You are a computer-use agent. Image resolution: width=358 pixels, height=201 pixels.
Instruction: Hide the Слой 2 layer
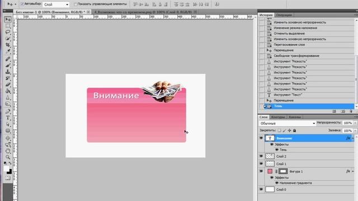coord(261,156)
